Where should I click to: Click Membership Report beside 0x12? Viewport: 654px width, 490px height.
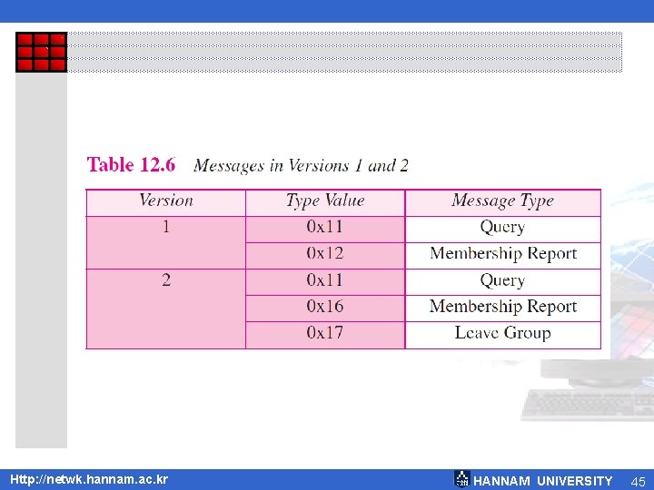pyautogui.click(x=502, y=256)
